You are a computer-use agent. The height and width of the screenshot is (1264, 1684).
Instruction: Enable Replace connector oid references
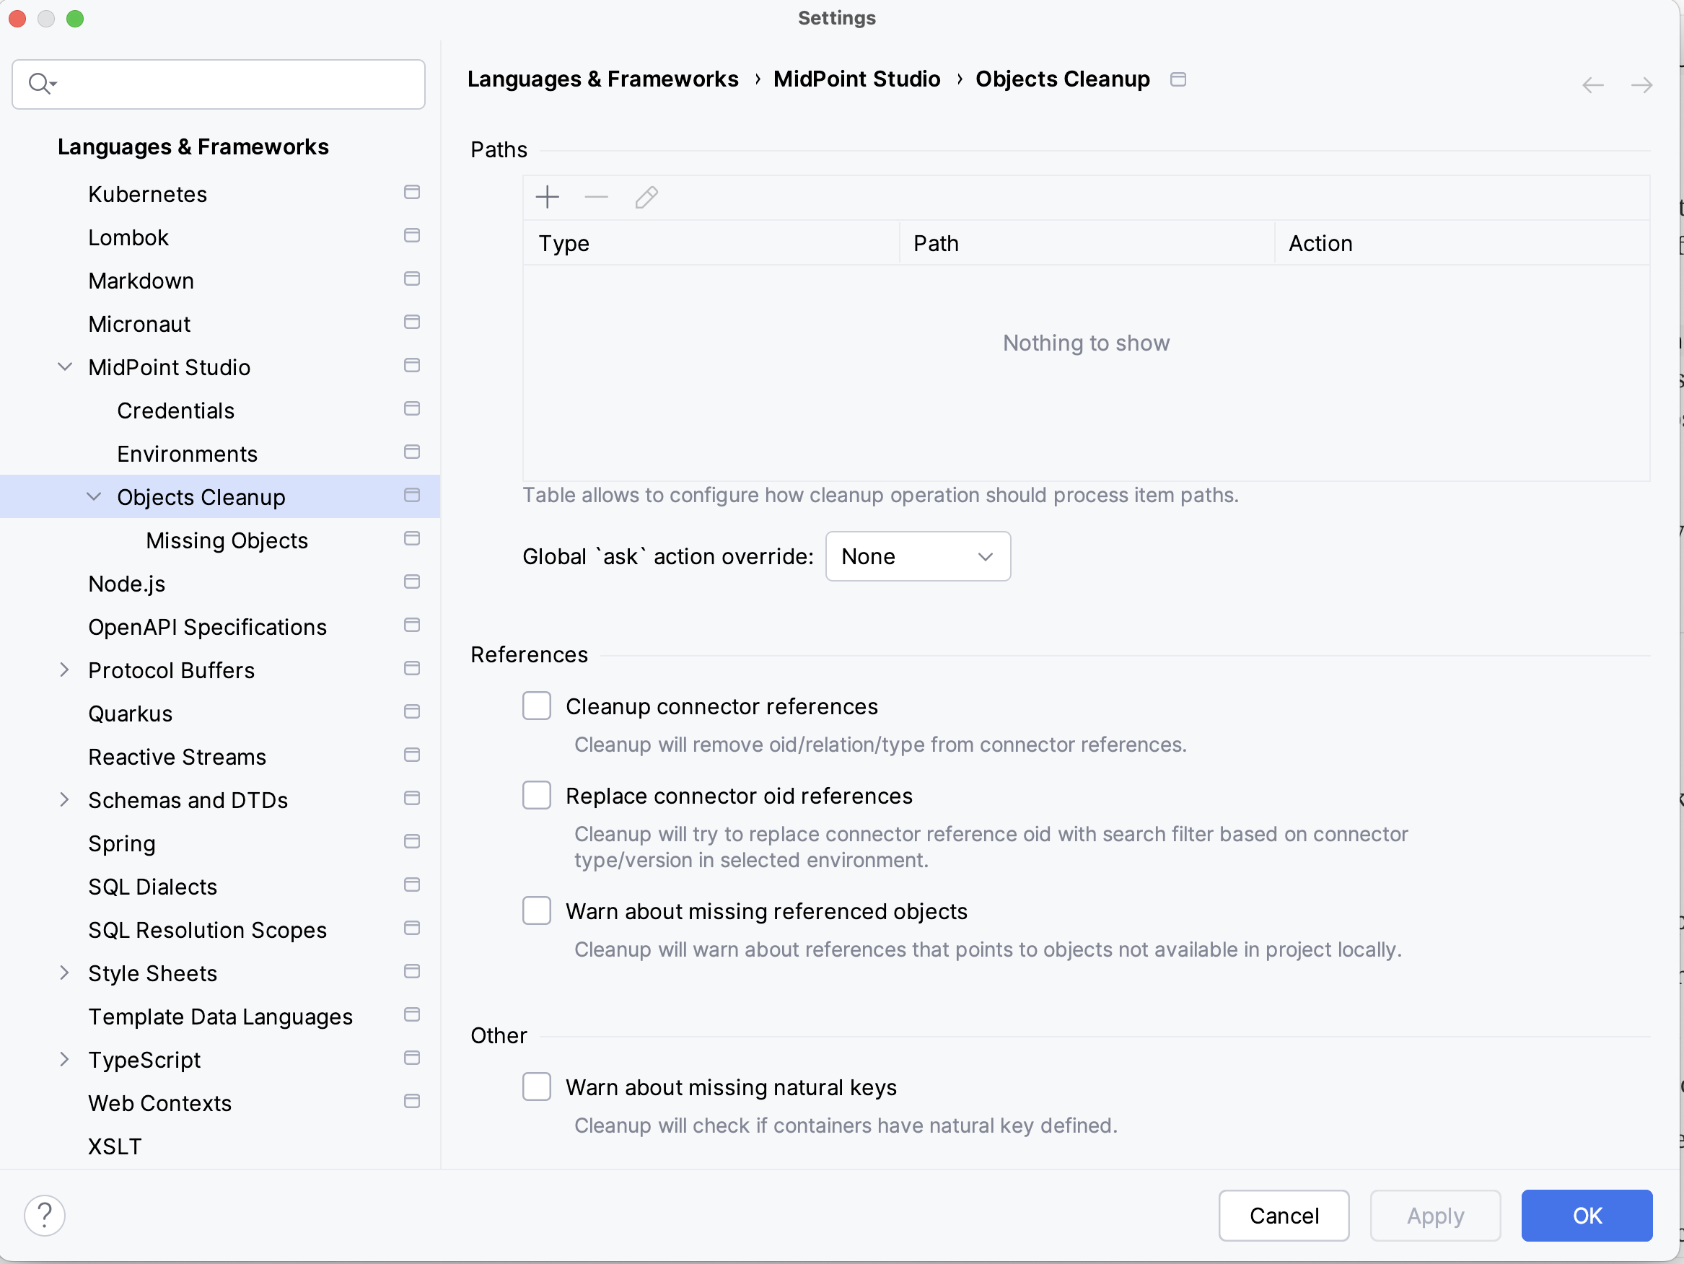point(537,795)
